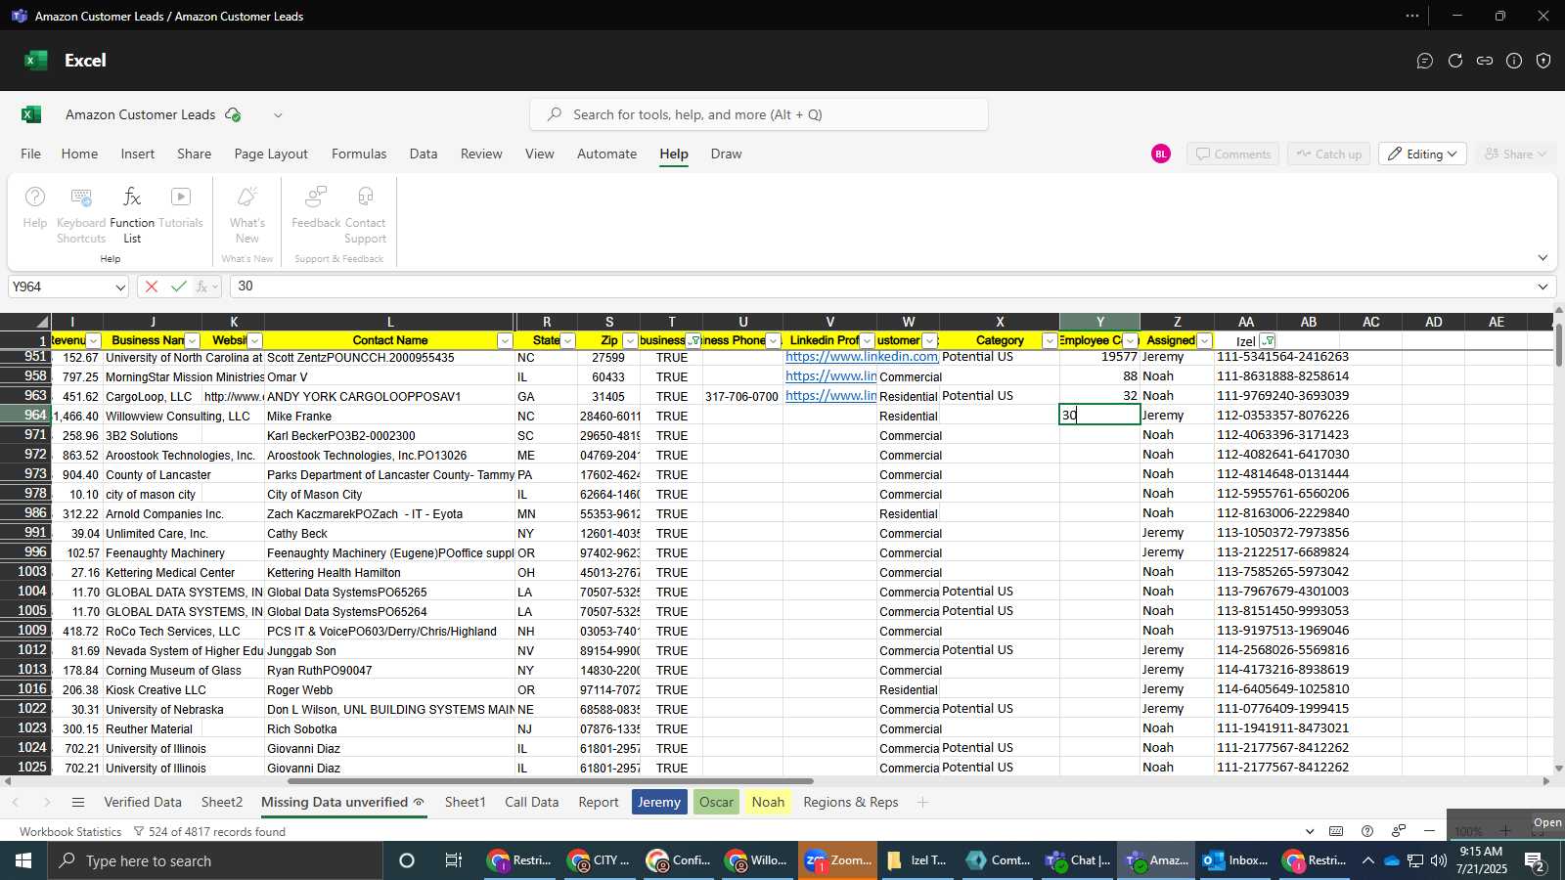This screenshot has height=880, width=1565.
Task: Open Contact Name column filter dropdown
Action: pos(505,341)
